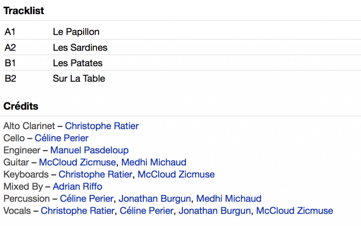
Task: Open Medhi Michaud link in Percussion credit
Action: [229, 199]
